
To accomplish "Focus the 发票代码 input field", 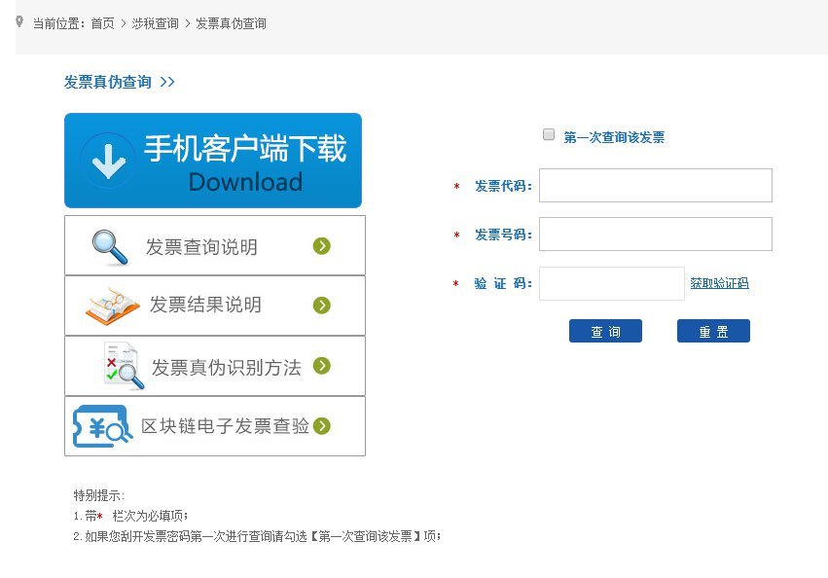I will coord(656,186).
